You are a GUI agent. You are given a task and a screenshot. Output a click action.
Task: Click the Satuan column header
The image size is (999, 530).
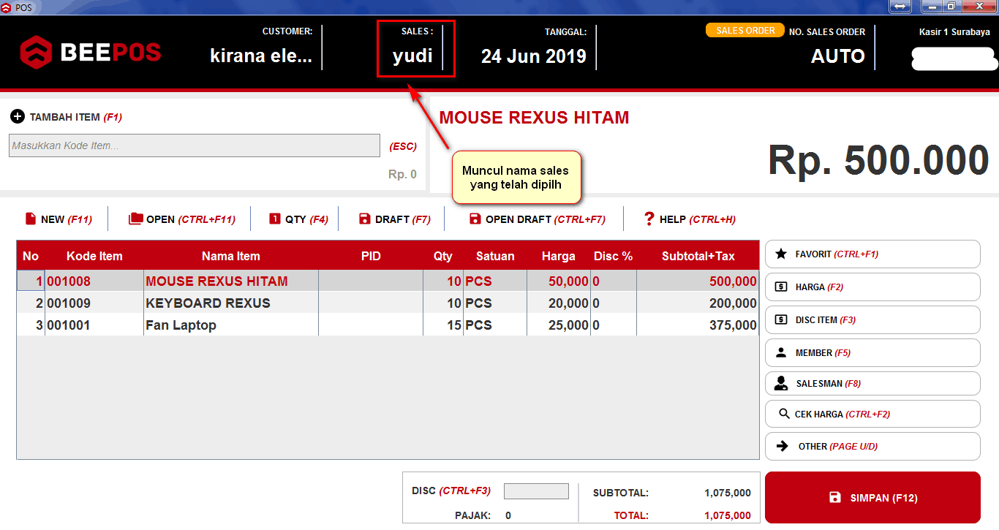click(495, 256)
